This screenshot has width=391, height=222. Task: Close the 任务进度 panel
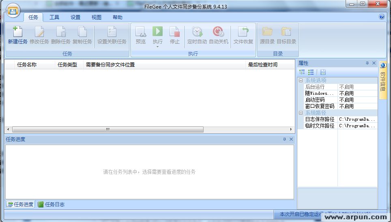coord(291,139)
